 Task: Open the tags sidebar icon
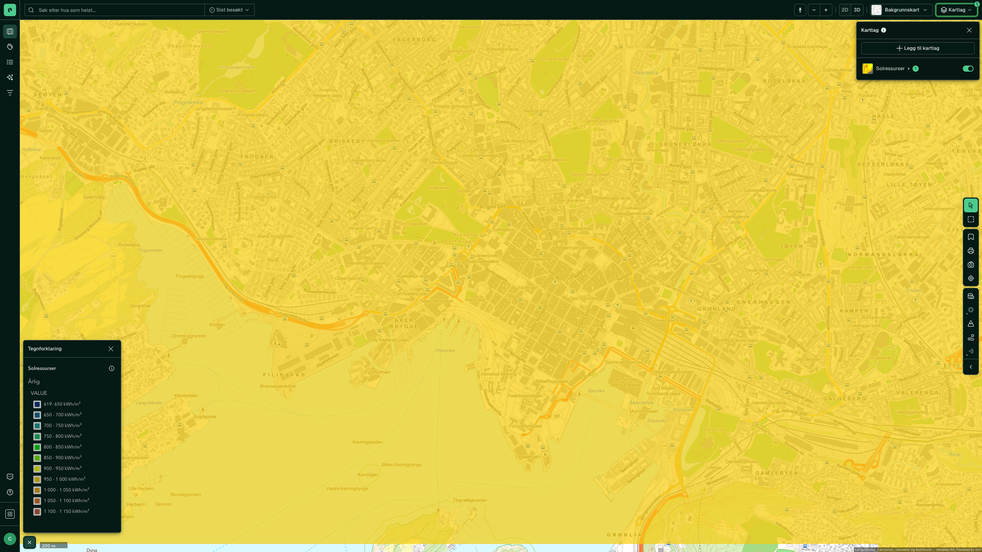tap(10, 47)
